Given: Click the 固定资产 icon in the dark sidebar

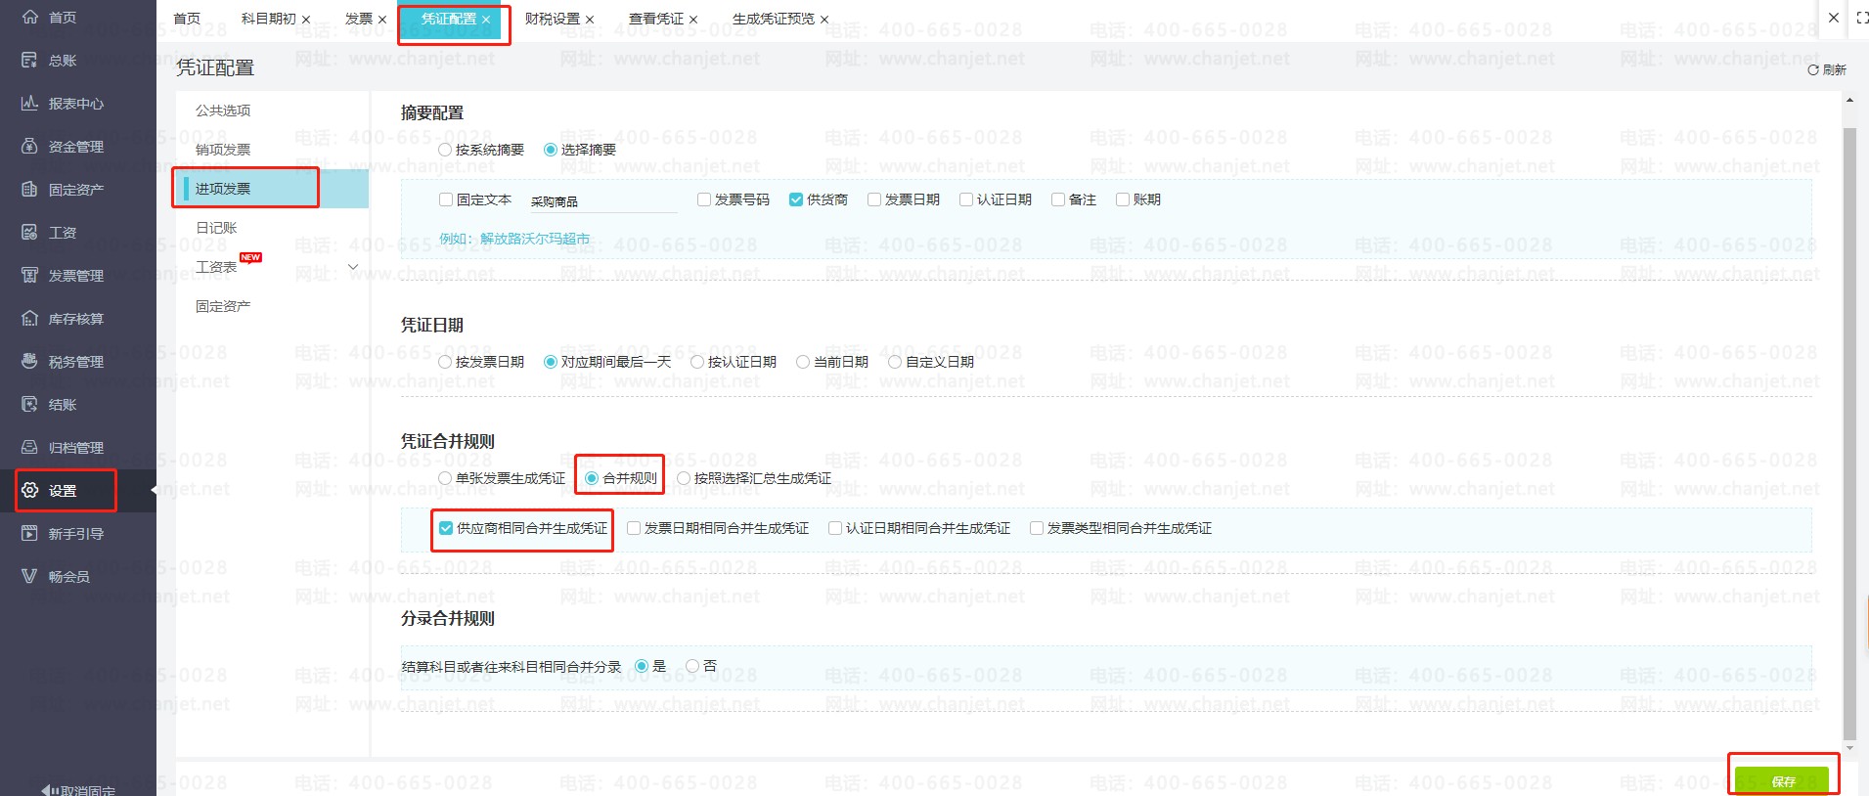Looking at the screenshot, I should (x=30, y=189).
